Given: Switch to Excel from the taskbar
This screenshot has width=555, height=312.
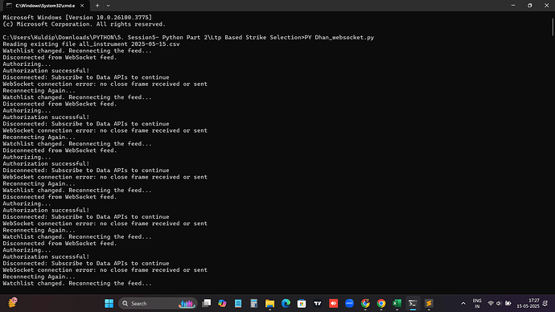Looking at the screenshot, I should tap(397, 303).
